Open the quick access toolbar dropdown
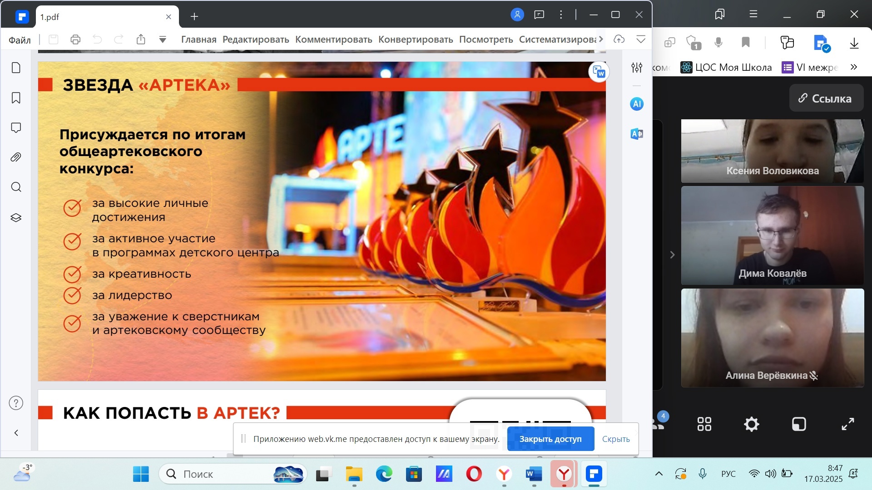The width and height of the screenshot is (872, 490). pyautogui.click(x=163, y=39)
